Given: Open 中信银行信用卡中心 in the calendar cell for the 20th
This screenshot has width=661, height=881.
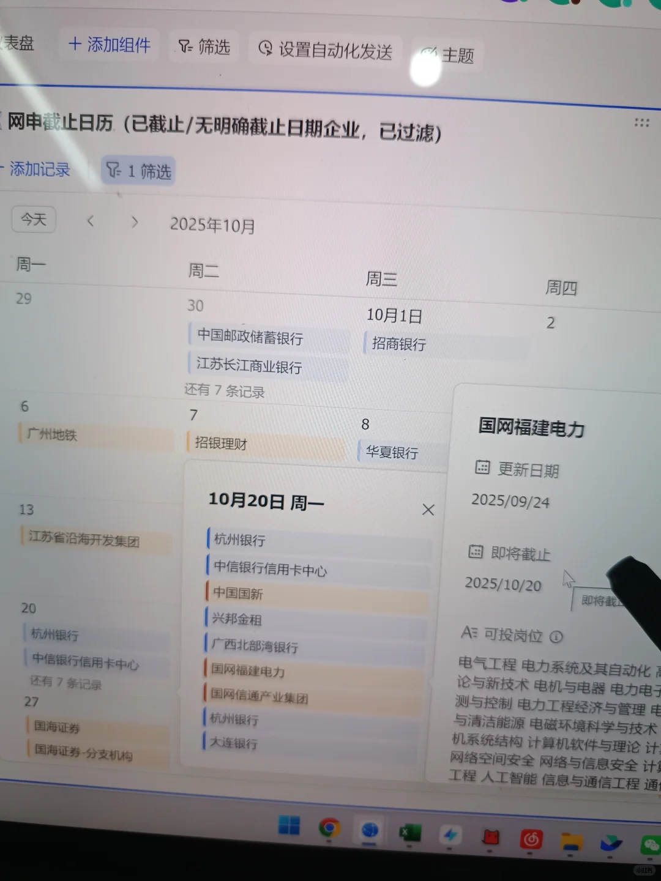Looking at the screenshot, I should click(x=97, y=661).
